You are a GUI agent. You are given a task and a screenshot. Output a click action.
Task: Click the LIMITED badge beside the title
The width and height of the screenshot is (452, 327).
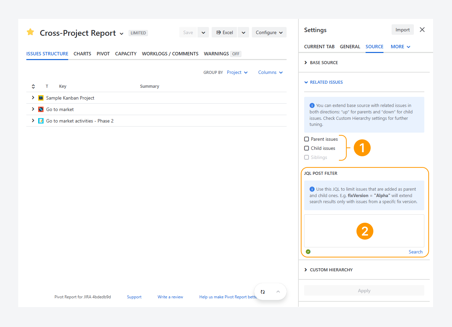point(138,33)
